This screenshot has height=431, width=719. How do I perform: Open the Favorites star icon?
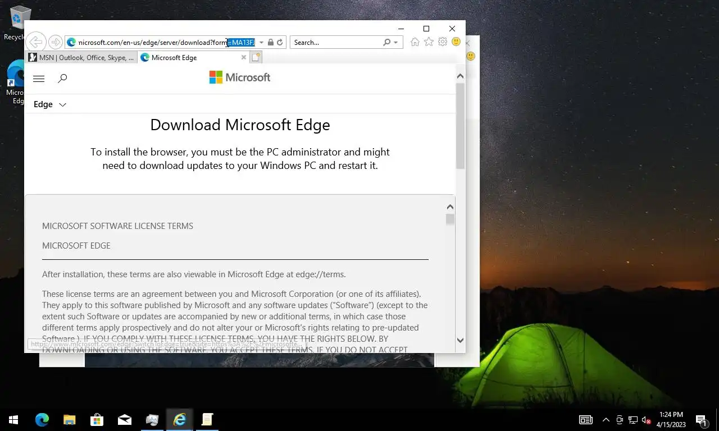pyautogui.click(x=429, y=42)
